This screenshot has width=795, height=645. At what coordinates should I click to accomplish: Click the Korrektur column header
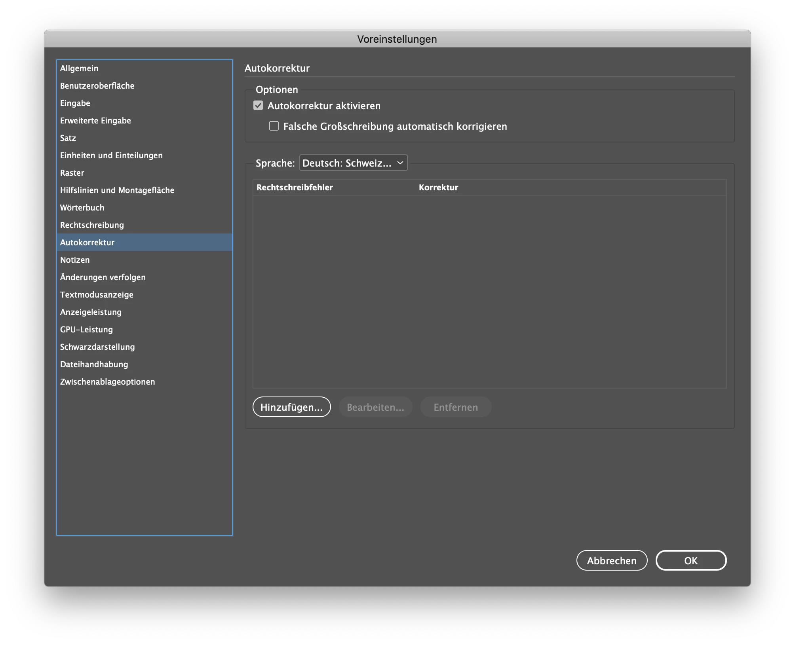pos(438,188)
